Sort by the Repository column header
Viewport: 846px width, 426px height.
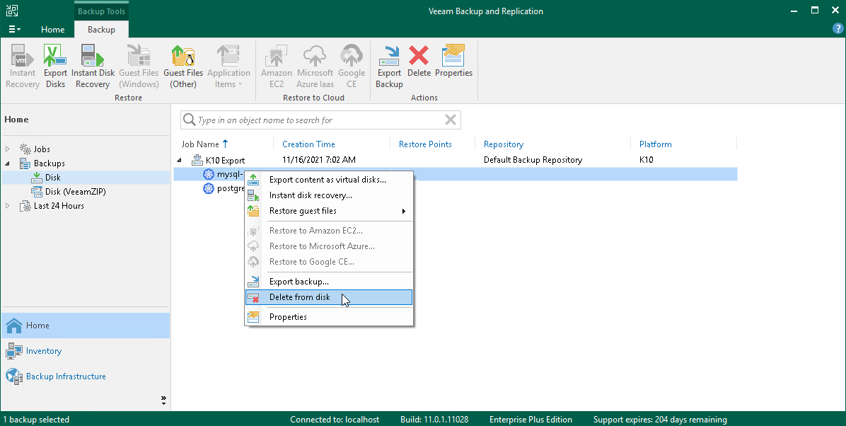[504, 144]
